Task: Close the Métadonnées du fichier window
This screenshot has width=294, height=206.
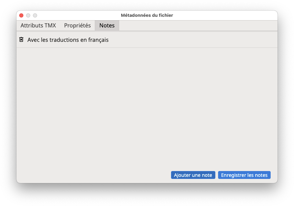Action: coord(21,15)
